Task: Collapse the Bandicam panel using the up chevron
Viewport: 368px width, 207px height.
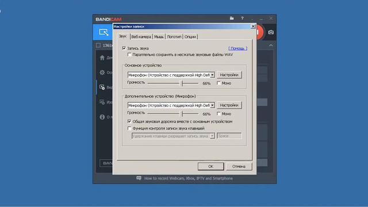Action: point(271,45)
